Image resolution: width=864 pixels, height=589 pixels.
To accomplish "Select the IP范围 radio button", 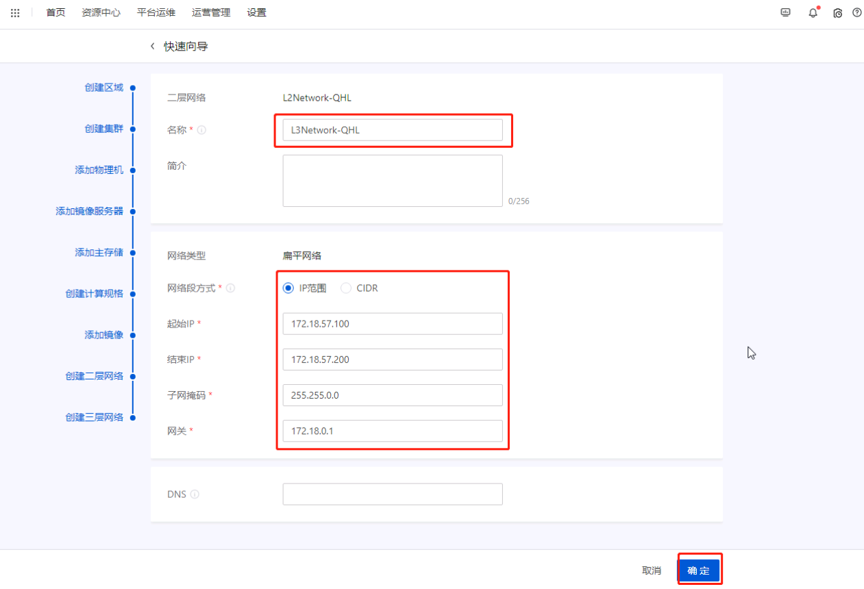I will coord(288,288).
